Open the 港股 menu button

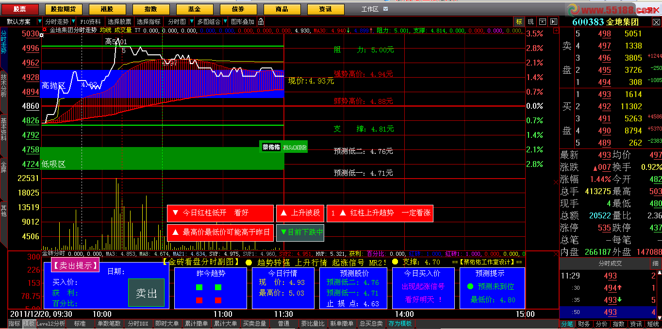107,9
